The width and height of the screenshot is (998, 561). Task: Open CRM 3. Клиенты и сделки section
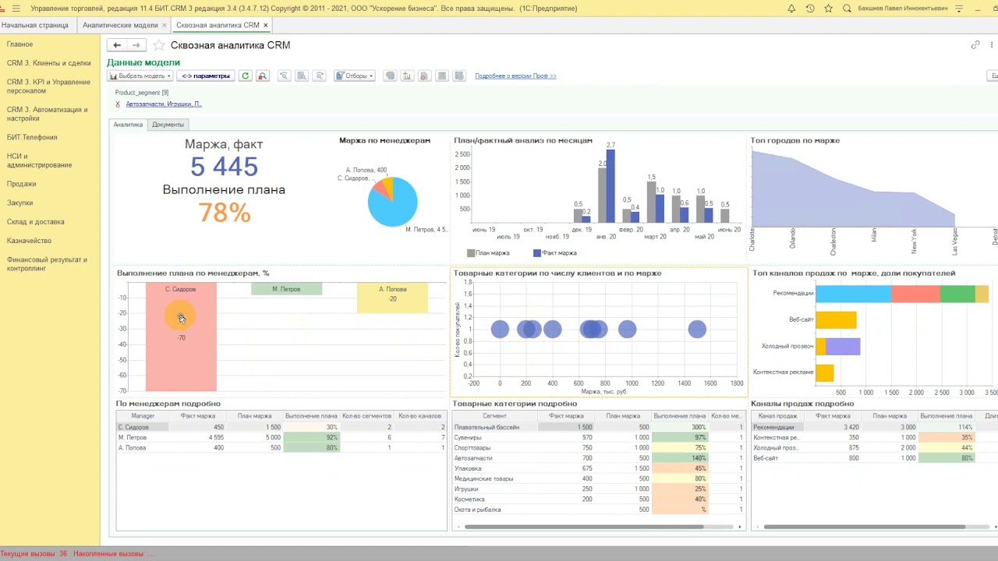point(48,63)
